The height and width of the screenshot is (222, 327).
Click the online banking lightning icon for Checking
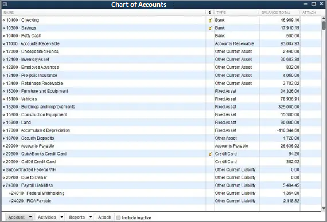coord(210,21)
